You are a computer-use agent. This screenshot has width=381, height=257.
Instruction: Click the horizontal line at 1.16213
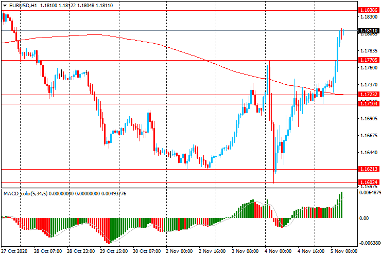click(x=179, y=169)
